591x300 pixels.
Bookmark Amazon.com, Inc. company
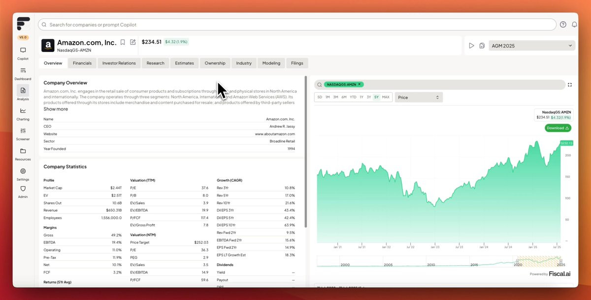123,42
